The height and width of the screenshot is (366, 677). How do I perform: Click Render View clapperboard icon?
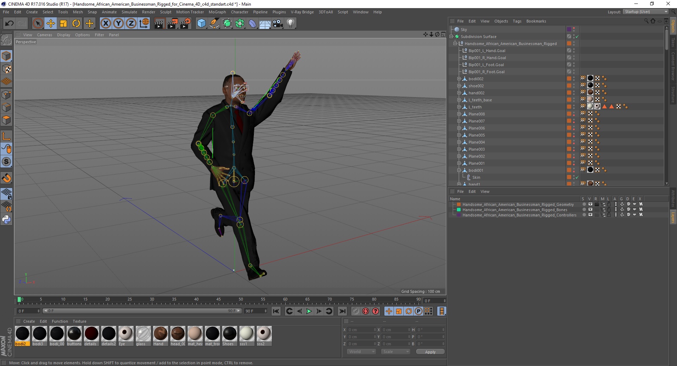point(159,24)
